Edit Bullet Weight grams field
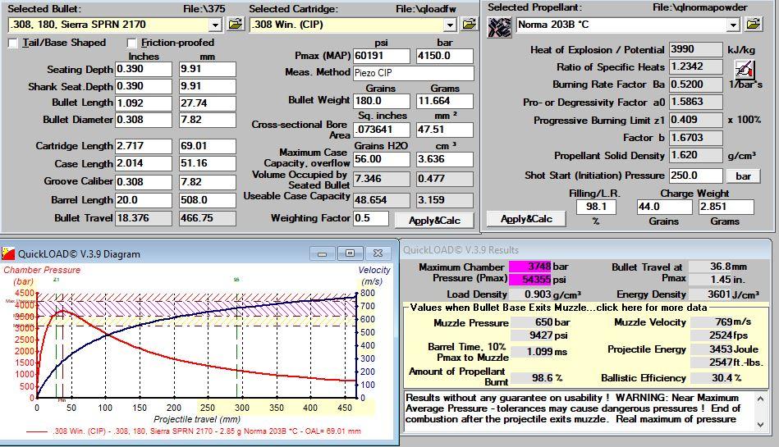This screenshot has height=447, width=779. [445, 101]
